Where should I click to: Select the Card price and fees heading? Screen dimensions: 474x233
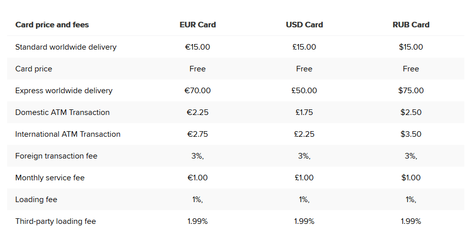click(x=52, y=25)
